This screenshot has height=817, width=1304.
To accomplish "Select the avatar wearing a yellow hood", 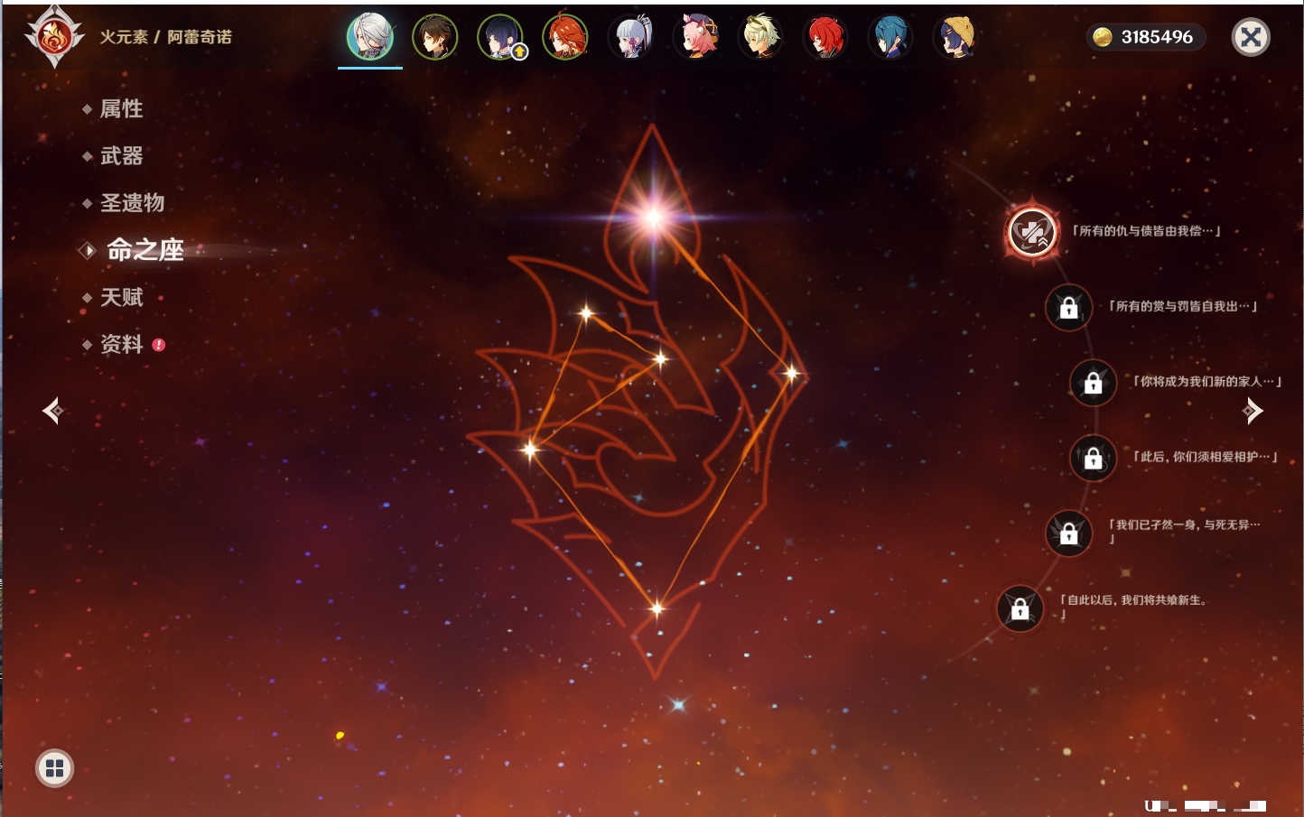I will pos(955,38).
